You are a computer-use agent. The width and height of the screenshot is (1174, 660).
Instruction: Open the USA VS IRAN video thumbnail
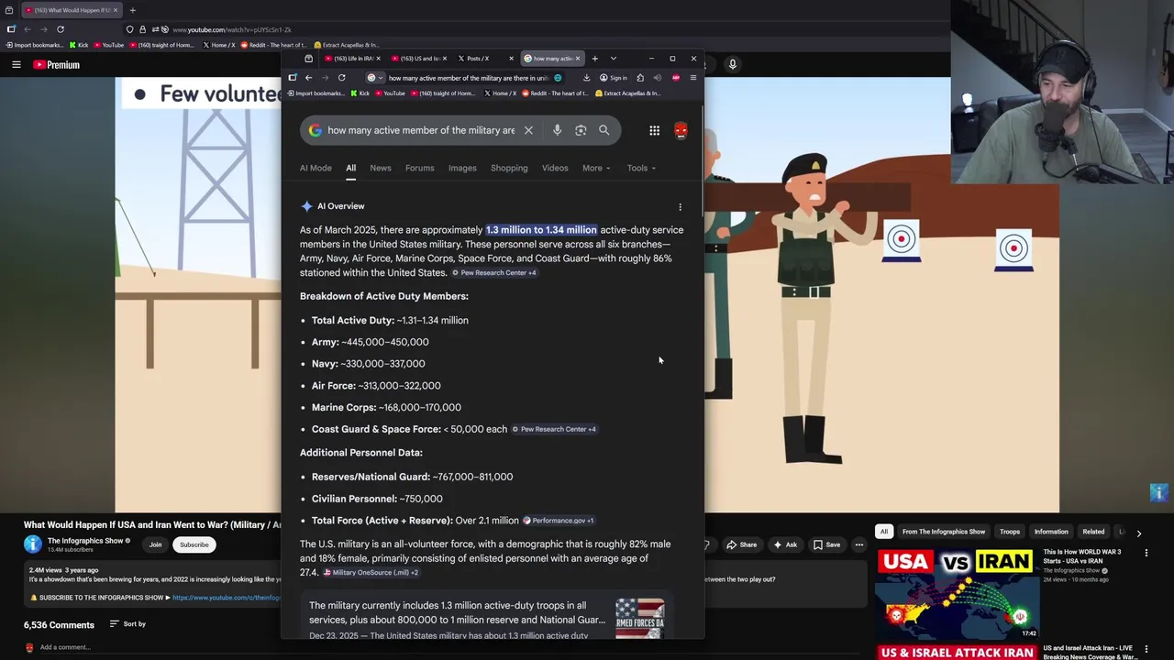click(958, 593)
